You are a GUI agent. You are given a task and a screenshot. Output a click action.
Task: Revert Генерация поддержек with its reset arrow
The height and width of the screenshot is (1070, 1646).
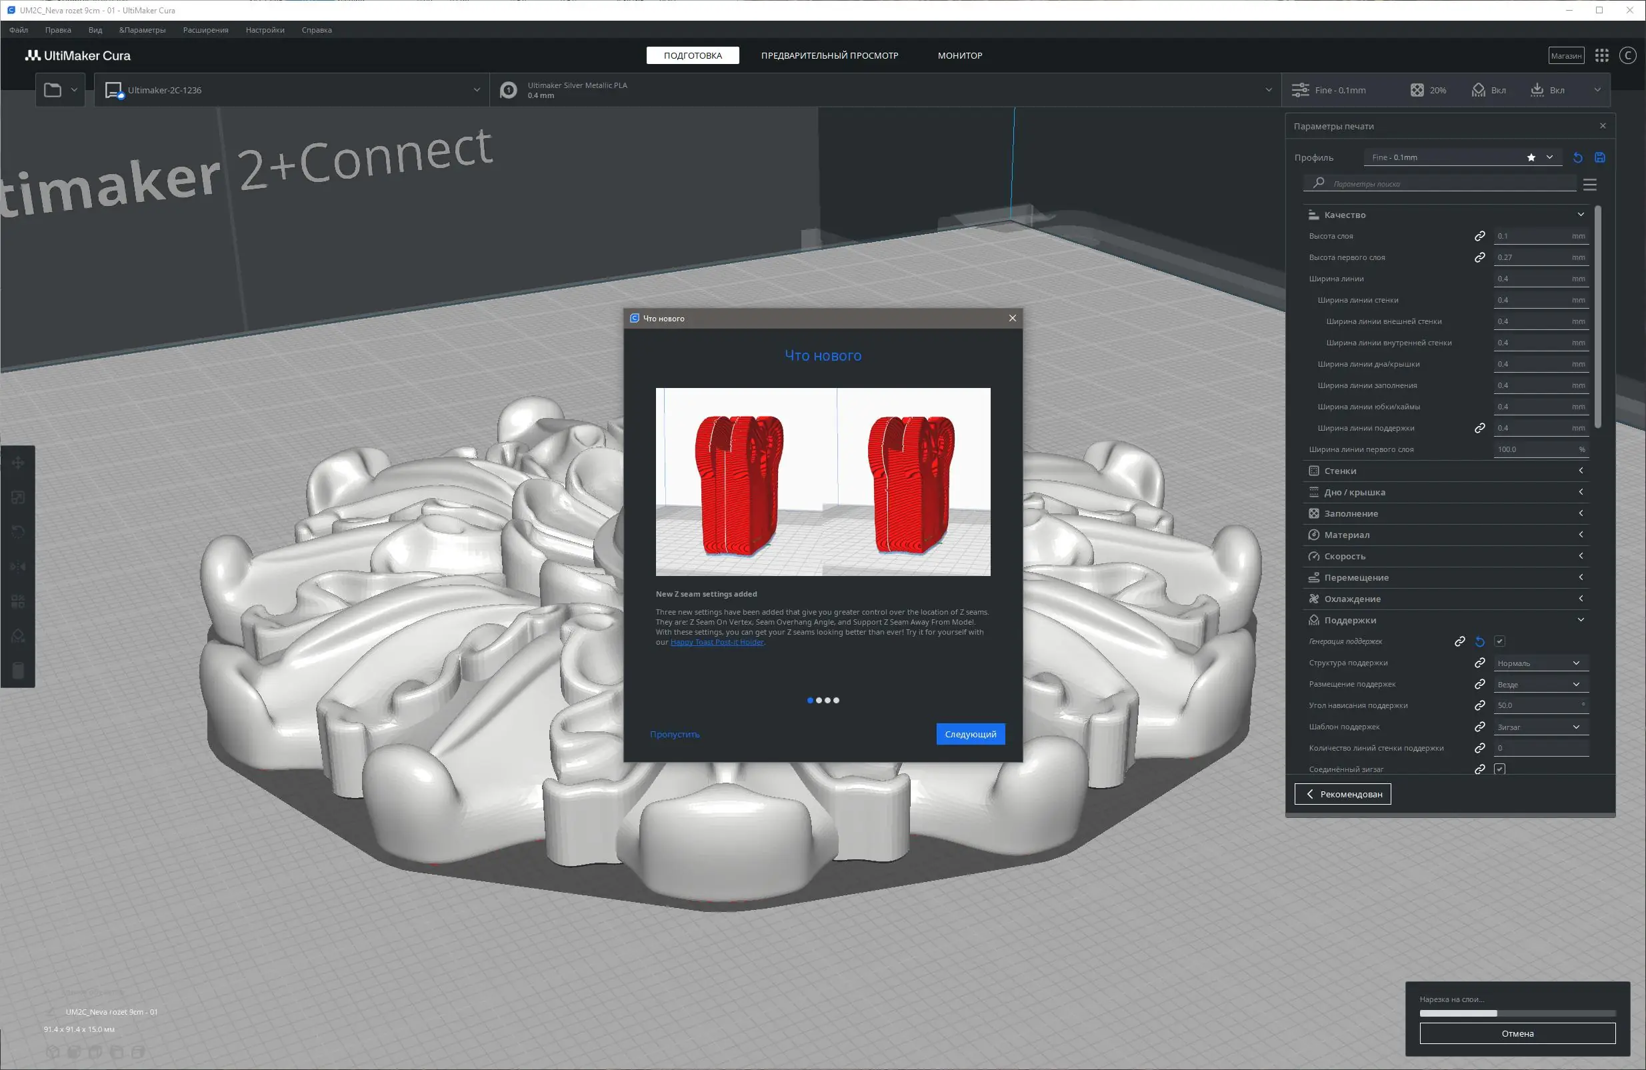pos(1479,642)
